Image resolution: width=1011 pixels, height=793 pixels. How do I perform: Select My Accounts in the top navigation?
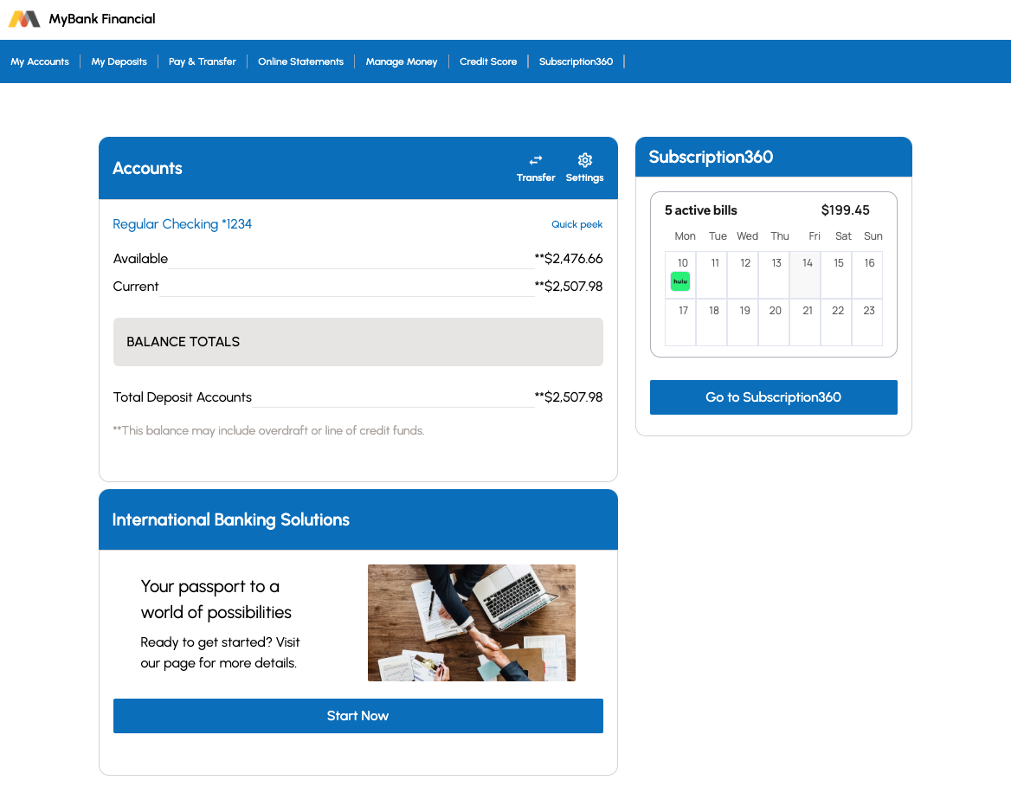click(40, 61)
